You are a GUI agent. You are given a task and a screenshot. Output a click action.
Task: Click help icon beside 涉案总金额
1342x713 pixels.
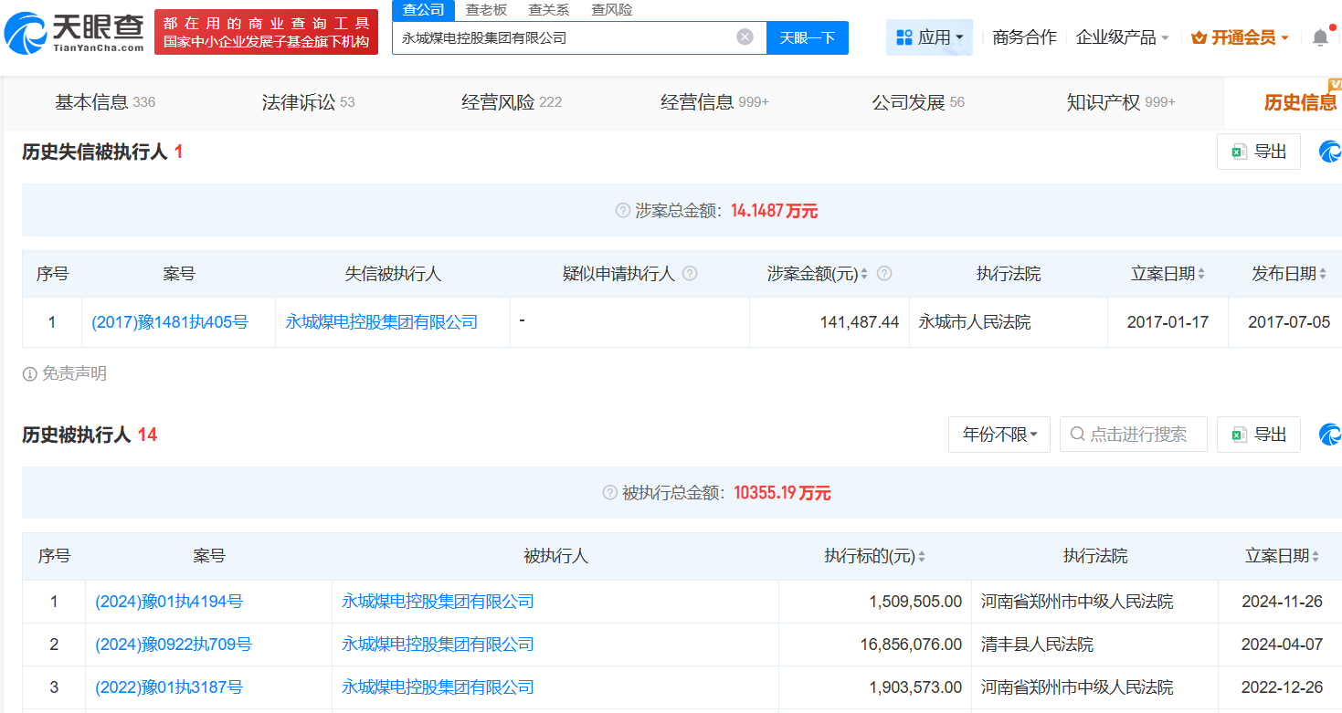coord(623,211)
